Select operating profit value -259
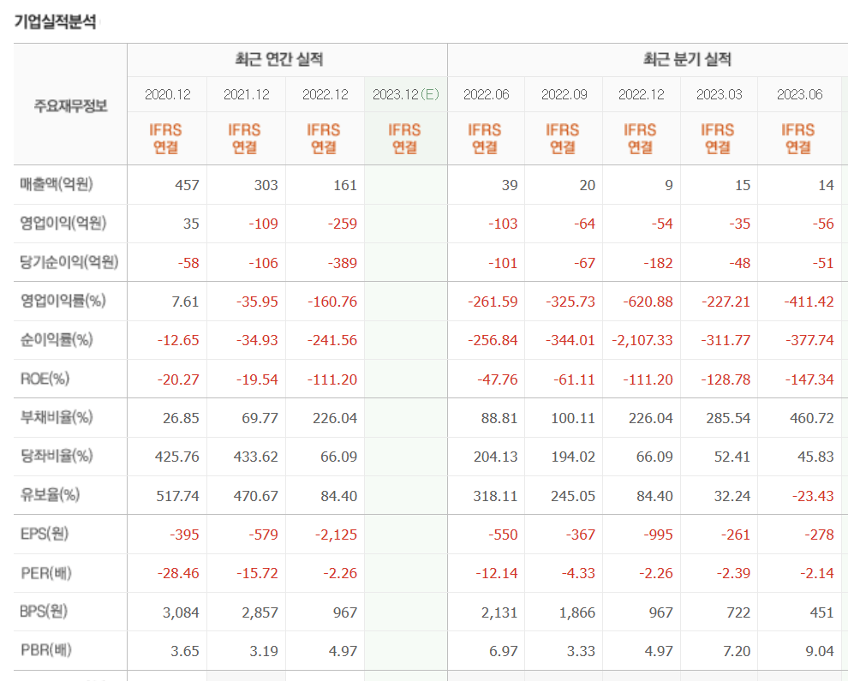The width and height of the screenshot is (848, 681). (343, 224)
